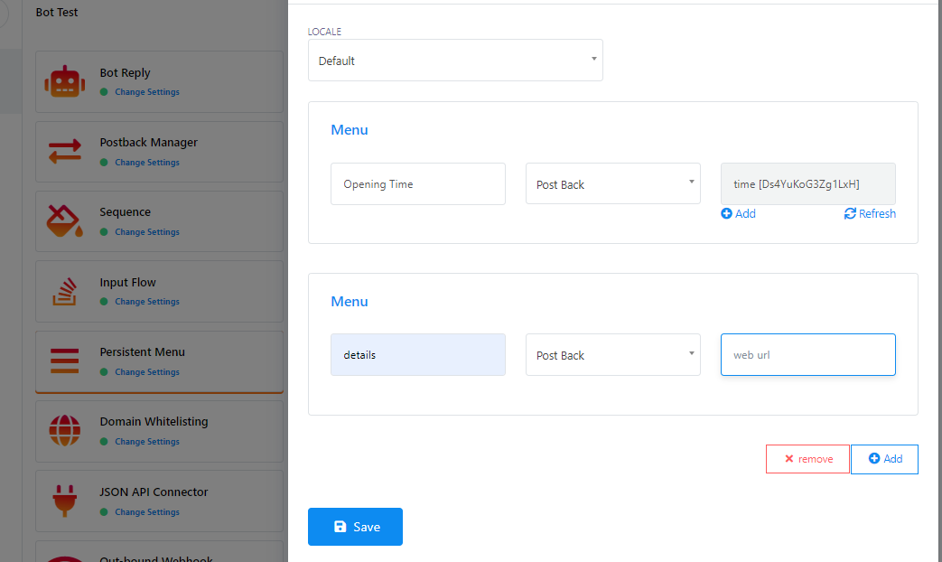This screenshot has width=942, height=562.
Task: Expand Post Back dropdown for details menu
Action: (612, 355)
